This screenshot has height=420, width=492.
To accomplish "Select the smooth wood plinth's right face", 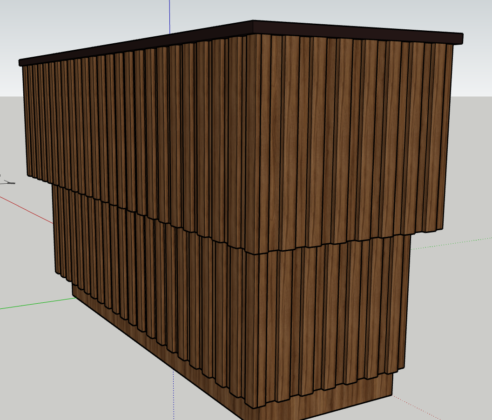I will [326, 400].
